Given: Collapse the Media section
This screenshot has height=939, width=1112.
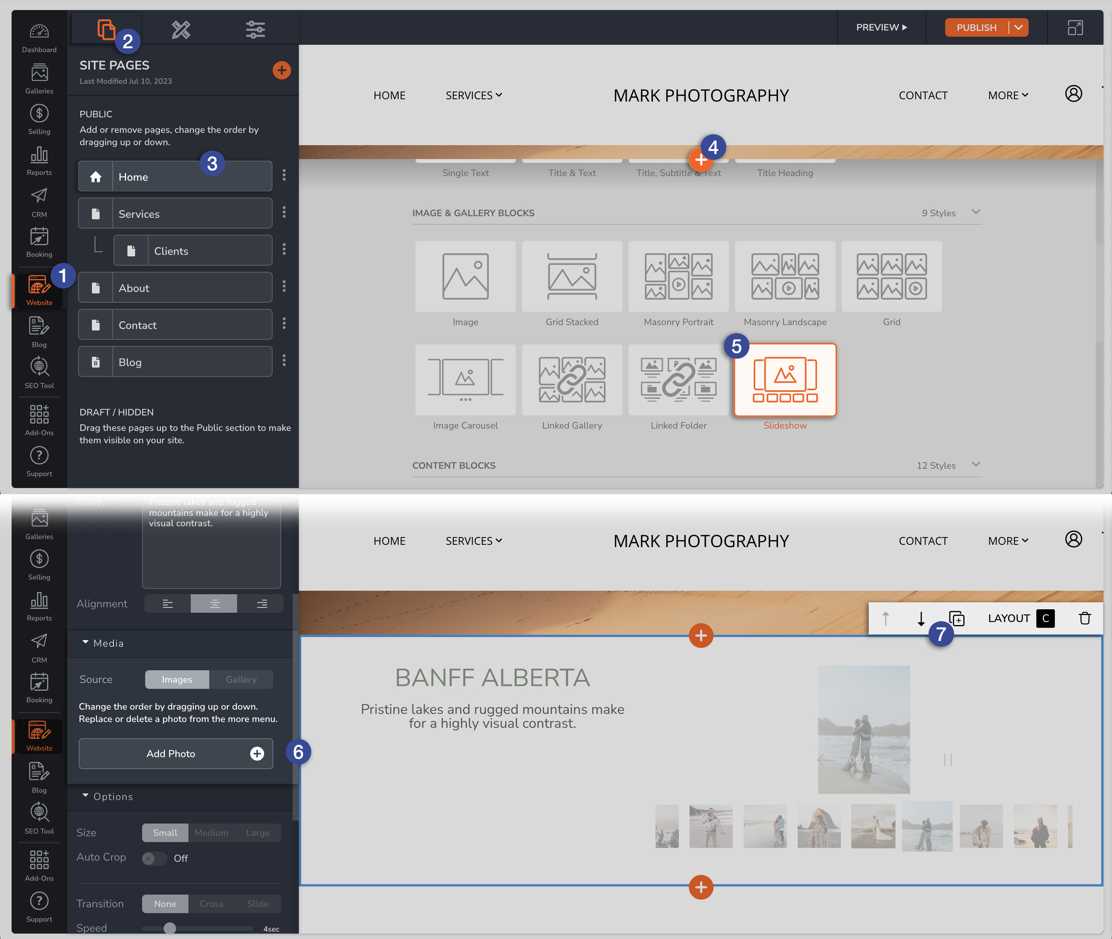Looking at the screenshot, I should [85, 642].
